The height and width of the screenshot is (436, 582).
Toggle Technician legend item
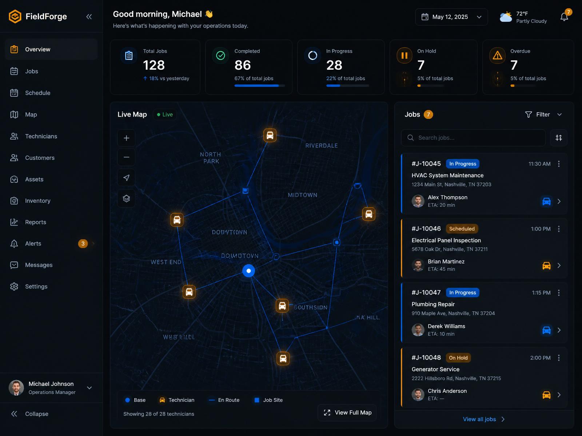177,400
